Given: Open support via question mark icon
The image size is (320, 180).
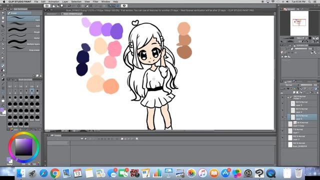Looking at the screenshot, I should point(124,5).
